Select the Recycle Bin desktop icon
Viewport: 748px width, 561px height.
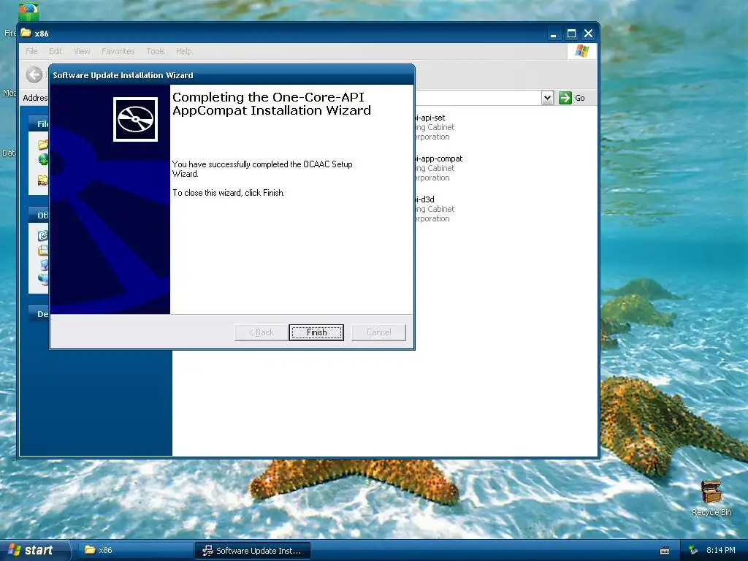(x=711, y=498)
